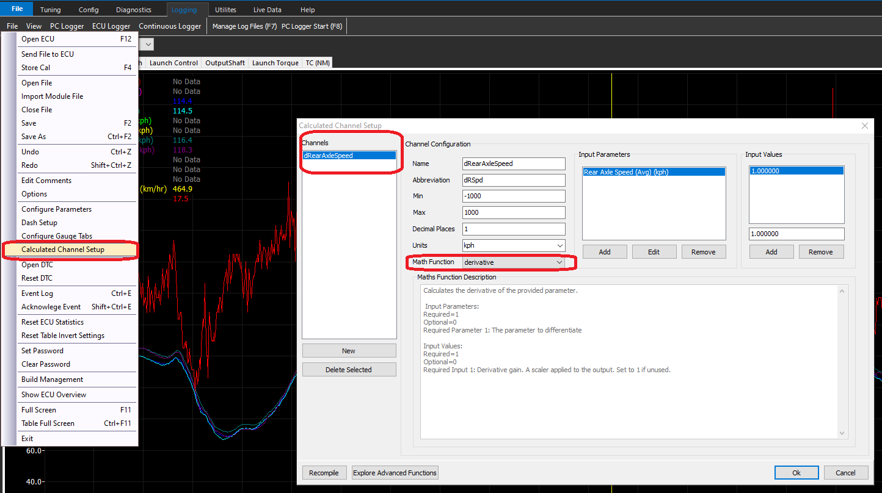The height and width of the screenshot is (493, 882).
Task: Choose Configure Parameters from File menu
Action: (56, 209)
